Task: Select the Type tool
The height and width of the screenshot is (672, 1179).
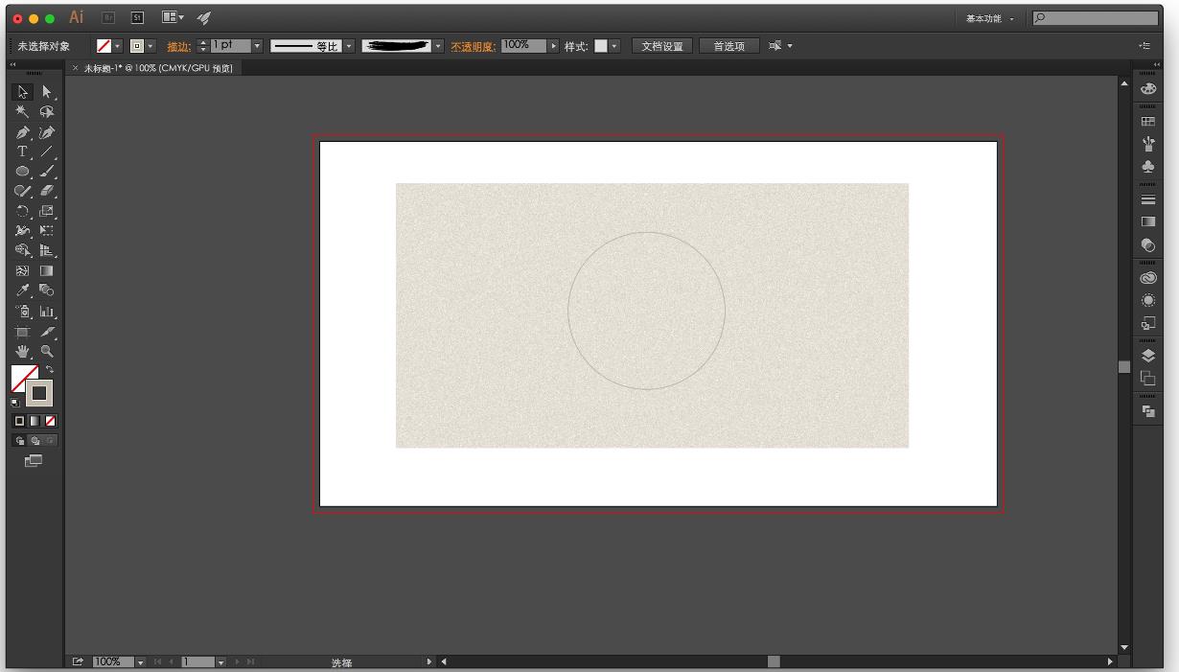Action: [21, 151]
